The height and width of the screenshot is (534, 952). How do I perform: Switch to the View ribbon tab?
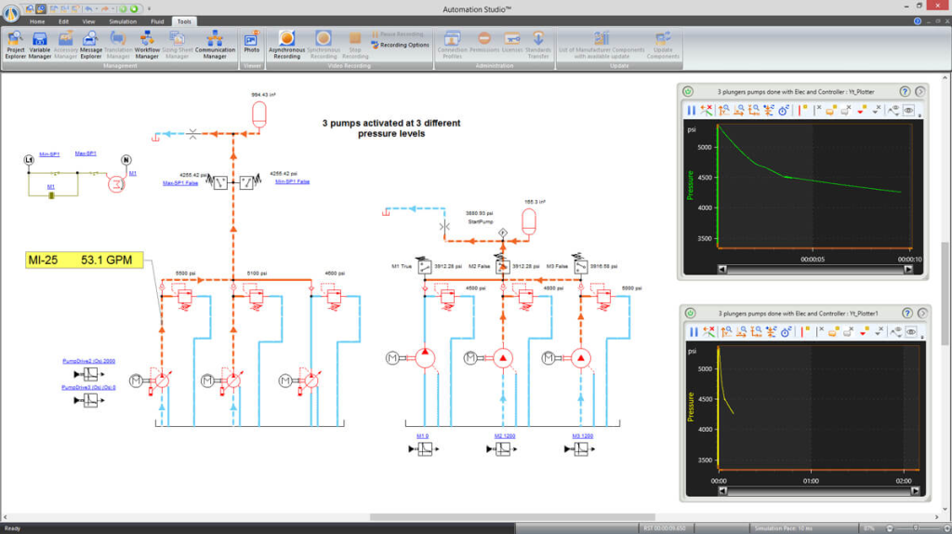click(x=88, y=22)
